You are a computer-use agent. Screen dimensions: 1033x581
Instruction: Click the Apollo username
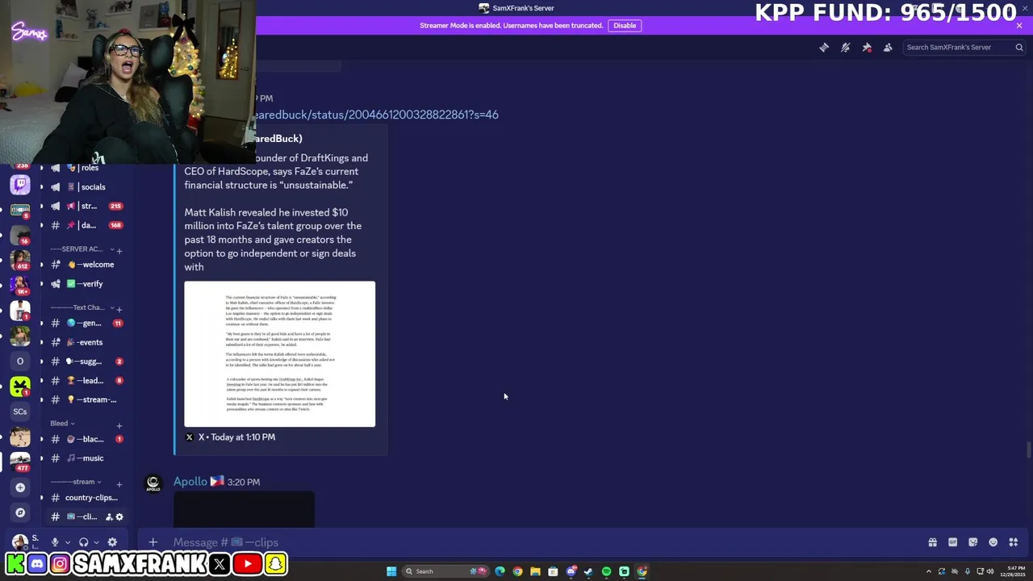(x=190, y=482)
